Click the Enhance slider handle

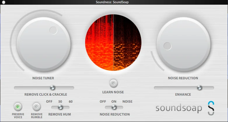pyautogui.click(x=199, y=87)
